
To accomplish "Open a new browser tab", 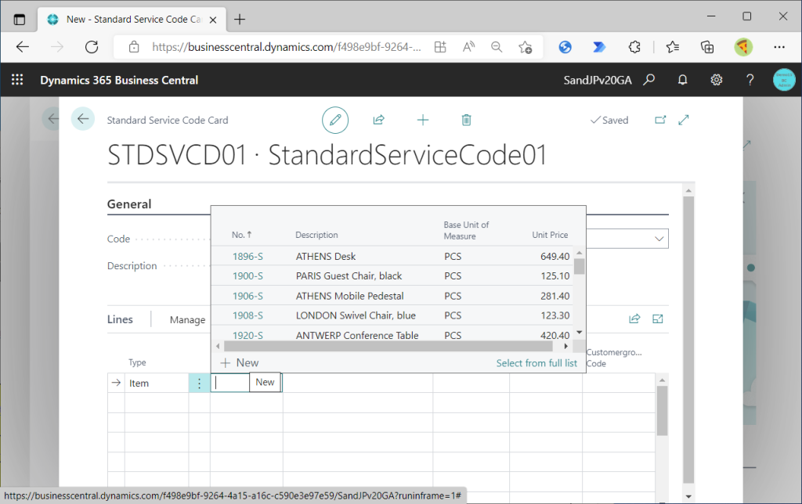I will pyautogui.click(x=240, y=20).
